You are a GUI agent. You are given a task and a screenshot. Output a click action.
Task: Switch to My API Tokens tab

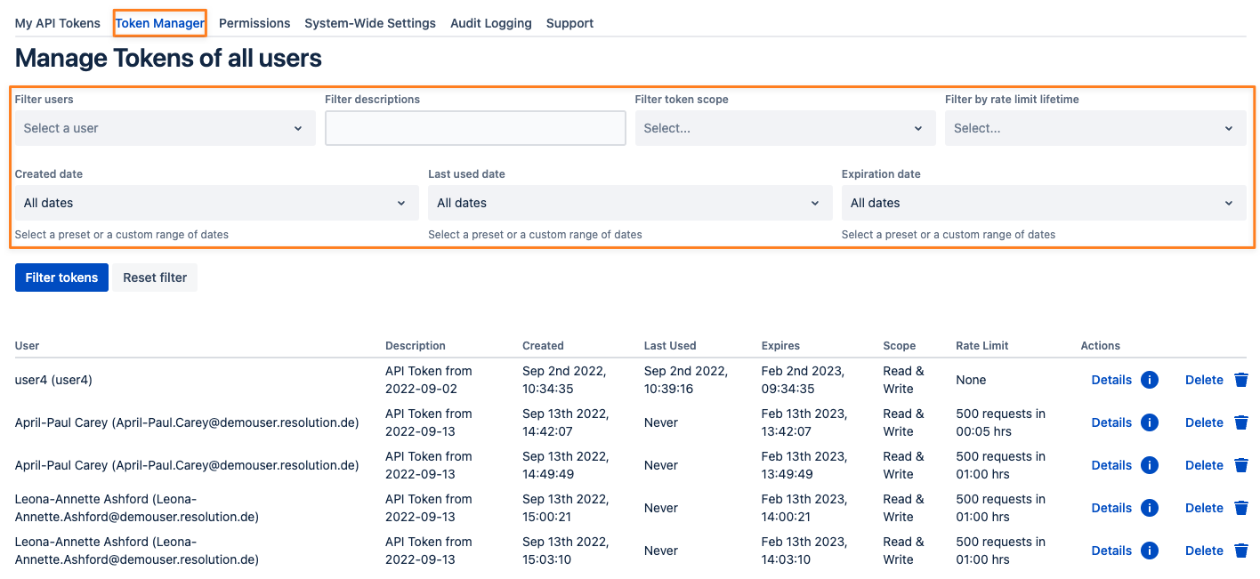(58, 23)
